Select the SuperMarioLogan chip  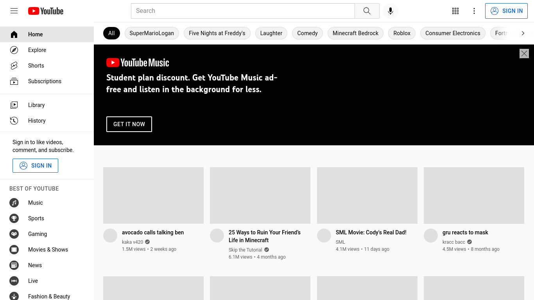coord(152,33)
